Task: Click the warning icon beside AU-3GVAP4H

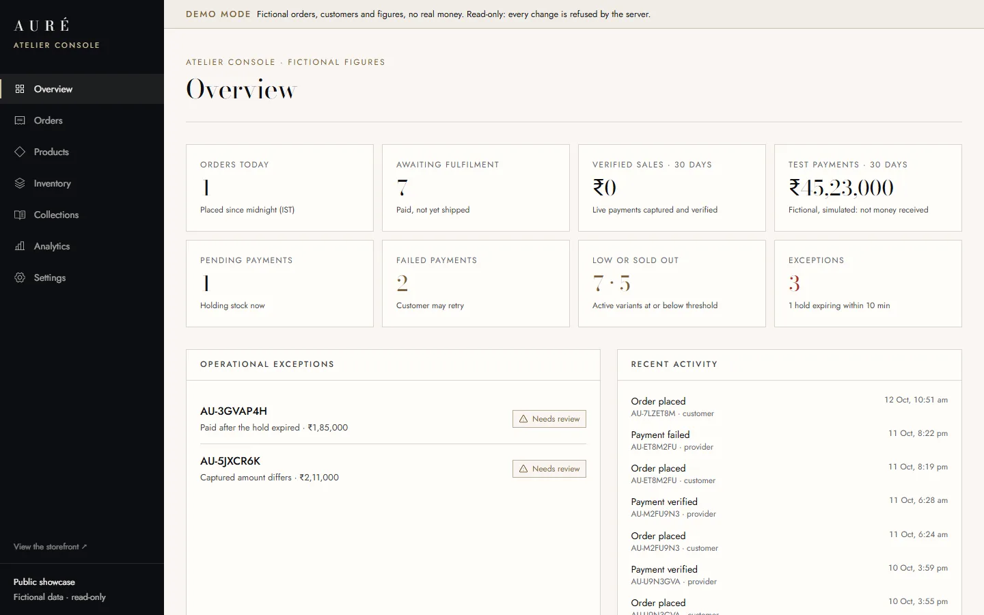Action: pyautogui.click(x=523, y=419)
